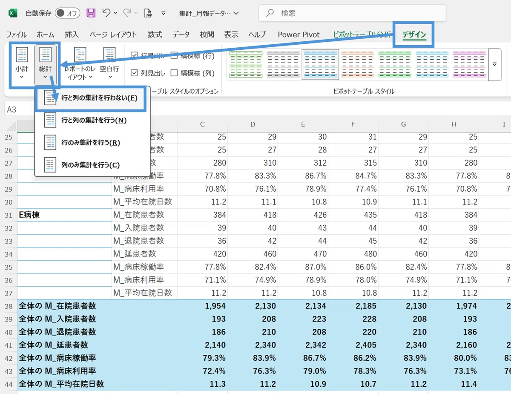
Task: Enable 縞模様 (行) banded rows checkbox
Action: click(174, 55)
